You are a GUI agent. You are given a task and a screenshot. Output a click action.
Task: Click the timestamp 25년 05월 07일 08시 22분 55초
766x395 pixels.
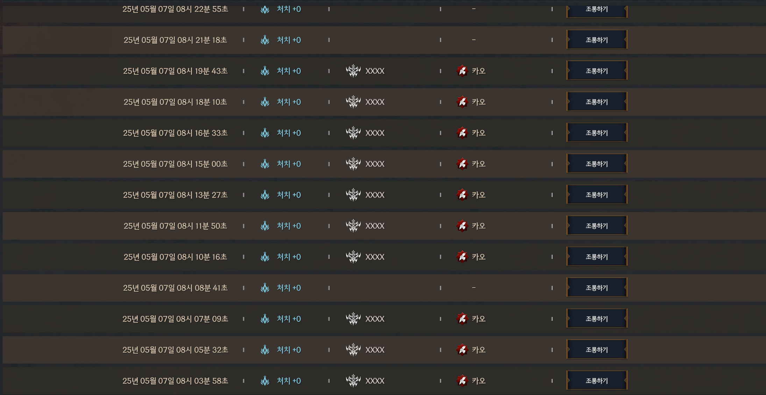tap(175, 9)
